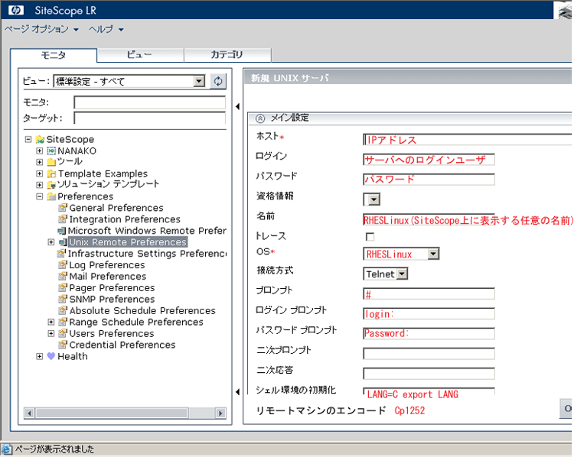Expand the NANAKO tree node
This screenshot has width=574, height=457.
pos(40,151)
